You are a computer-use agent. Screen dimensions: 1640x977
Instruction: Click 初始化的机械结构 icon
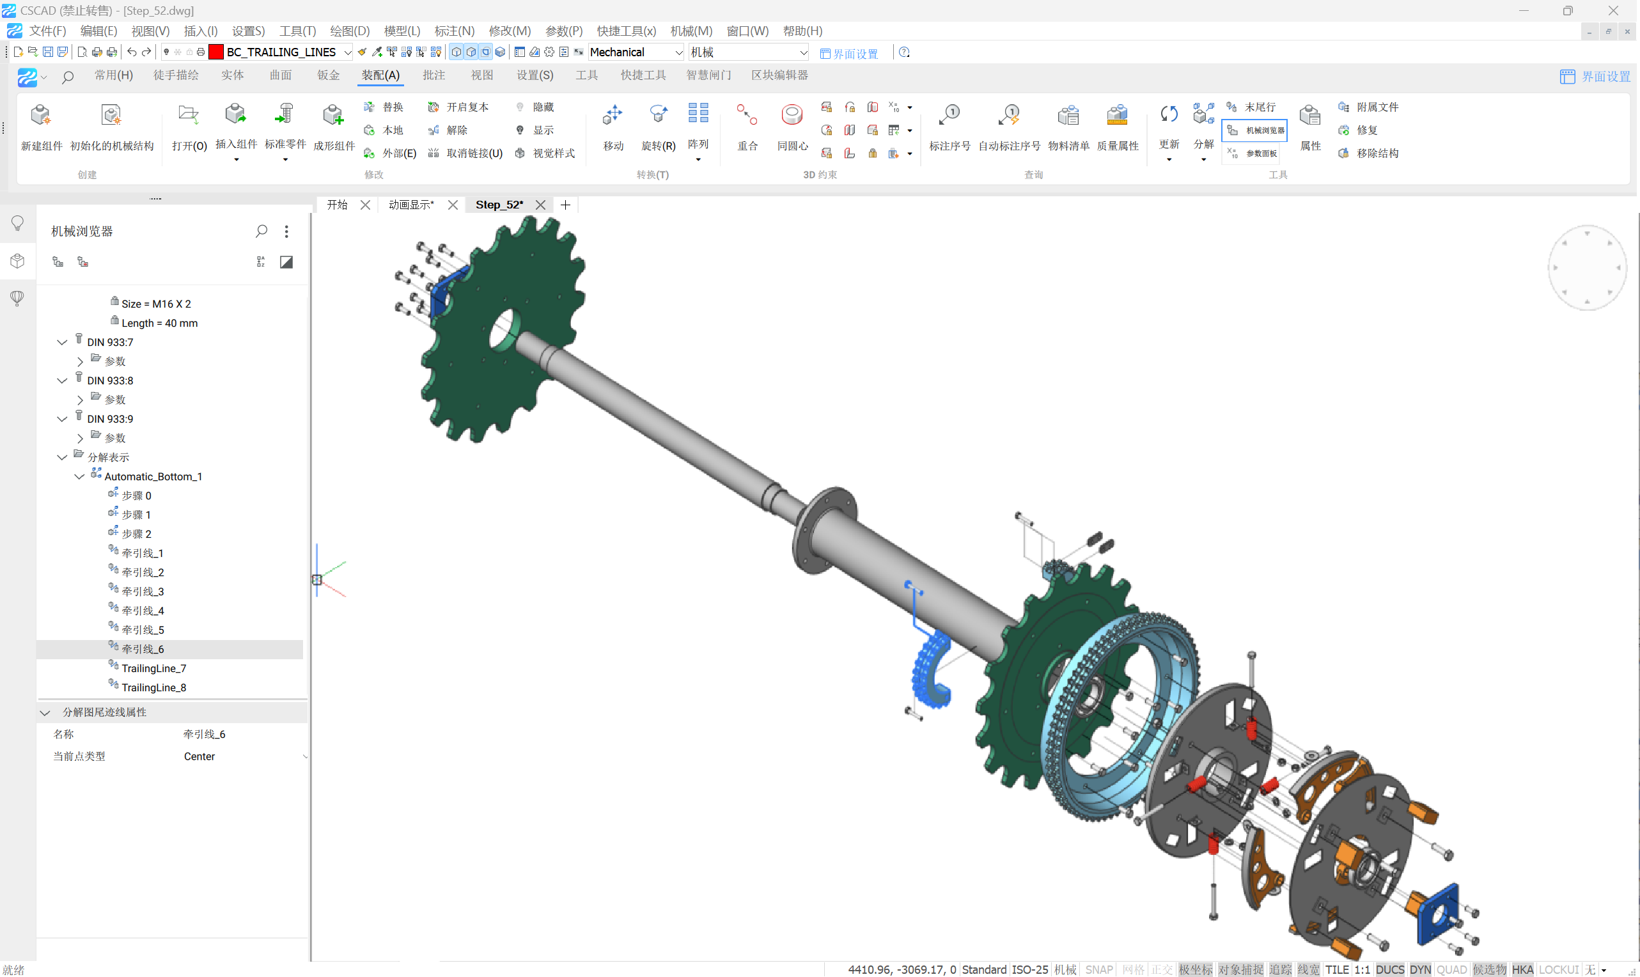[111, 115]
